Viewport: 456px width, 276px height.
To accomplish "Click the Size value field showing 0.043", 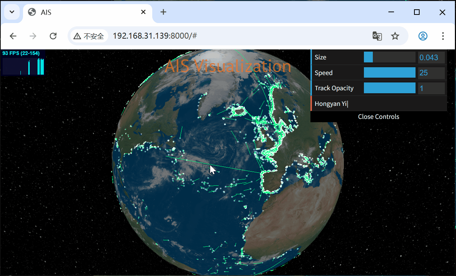I will (431, 57).
